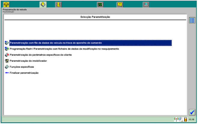
Task: Click the yellow exclamation info toolbar icon
Action: click(59, 5)
